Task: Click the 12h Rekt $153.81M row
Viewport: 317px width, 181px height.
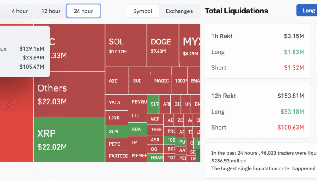Action: pos(257,96)
